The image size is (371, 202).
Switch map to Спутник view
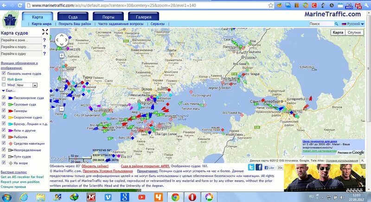click(x=354, y=32)
